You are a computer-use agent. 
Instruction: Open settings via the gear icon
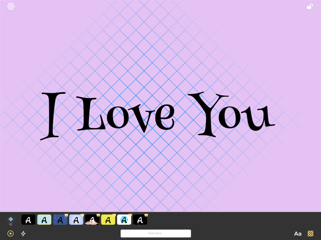(11, 6)
